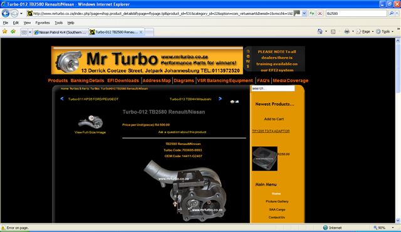Open Picture Gallery from Main Menu
The image size is (401, 232).
(x=277, y=201)
